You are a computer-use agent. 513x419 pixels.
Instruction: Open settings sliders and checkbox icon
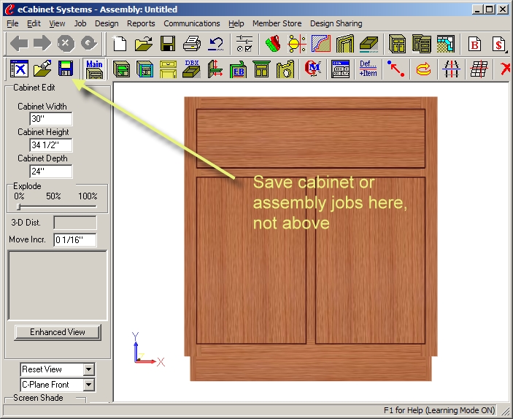pos(244,44)
